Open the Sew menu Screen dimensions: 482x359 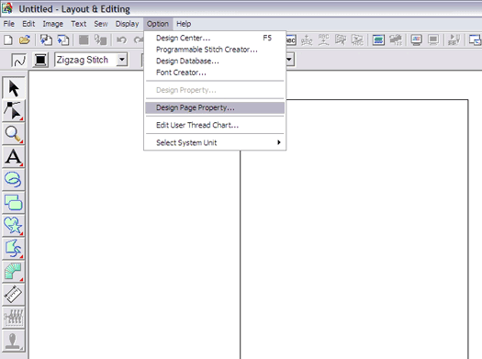[101, 24]
